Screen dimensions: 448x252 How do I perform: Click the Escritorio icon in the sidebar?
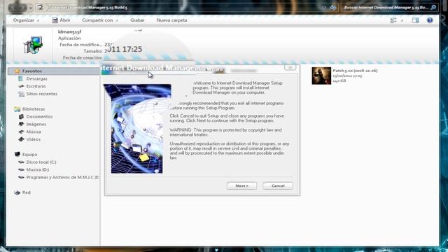coord(21,86)
